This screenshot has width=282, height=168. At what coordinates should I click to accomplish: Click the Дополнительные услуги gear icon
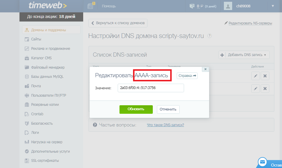(x=27, y=151)
